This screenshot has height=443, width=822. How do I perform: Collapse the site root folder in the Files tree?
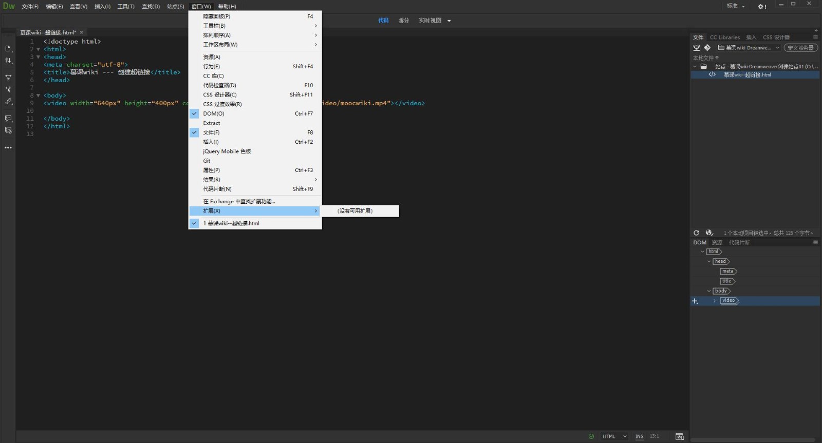tap(695, 67)
